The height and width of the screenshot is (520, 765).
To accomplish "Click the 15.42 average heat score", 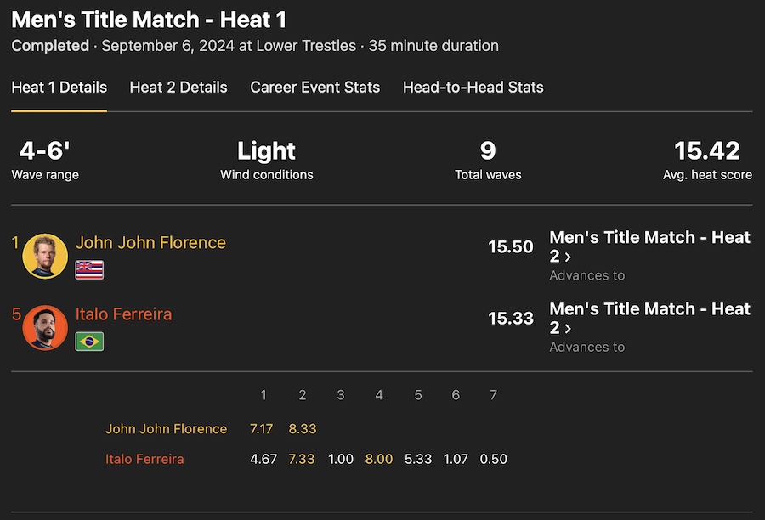I will click(707, 151).
